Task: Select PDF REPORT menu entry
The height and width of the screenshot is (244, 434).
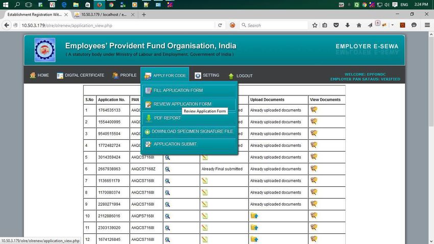Action: point(189,118)
